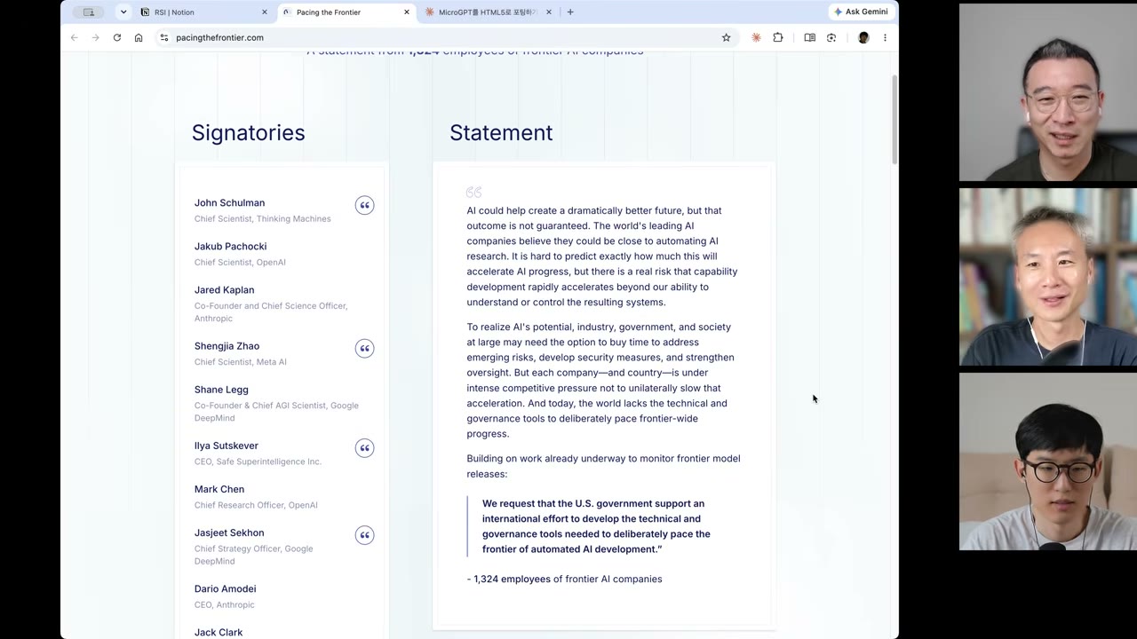The height and width of the screenshot is (639, 1137).
Task: Close the RSI | Notion tab
Action: 265,12
